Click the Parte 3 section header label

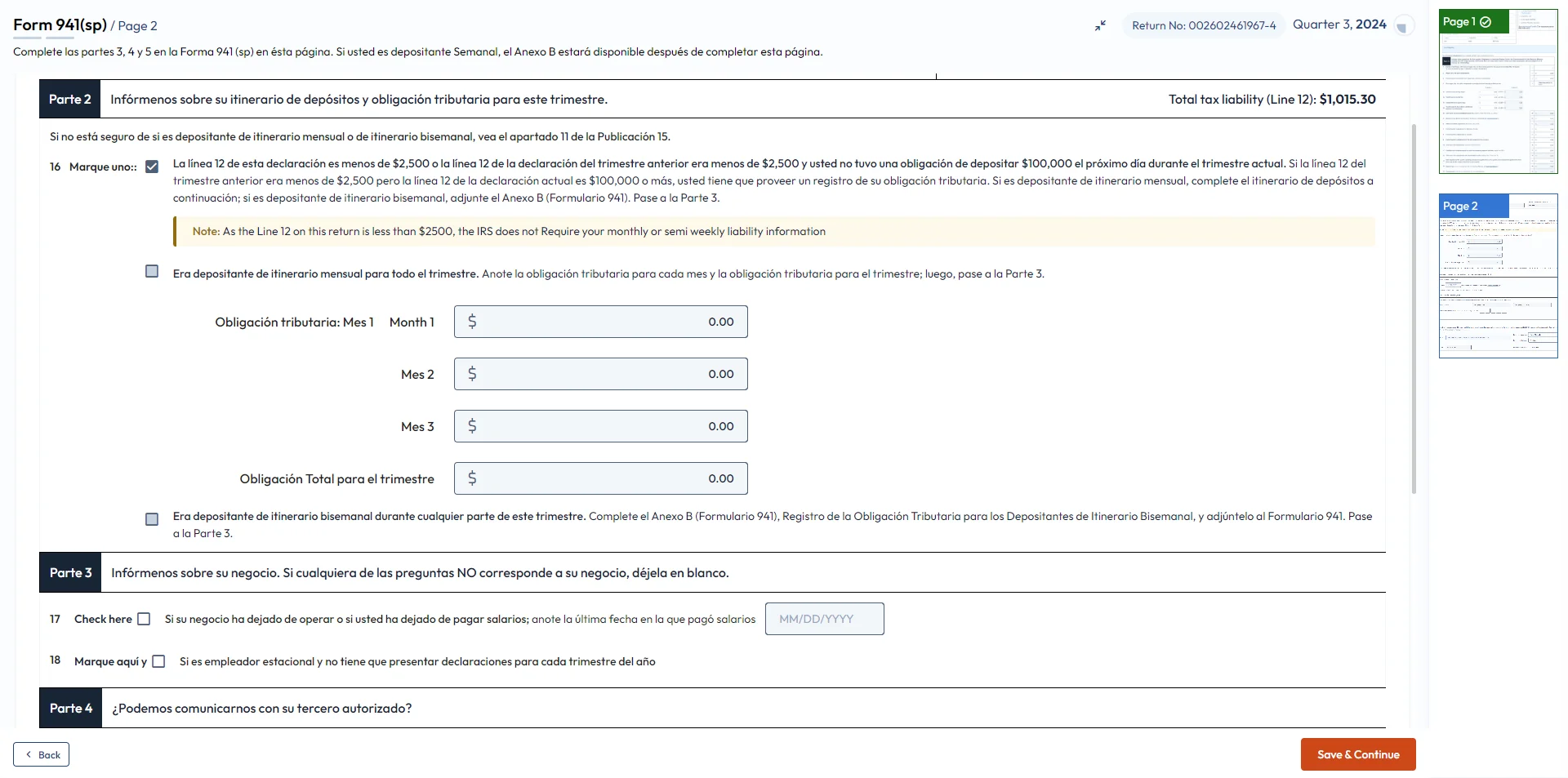click(x=70, y=572)
